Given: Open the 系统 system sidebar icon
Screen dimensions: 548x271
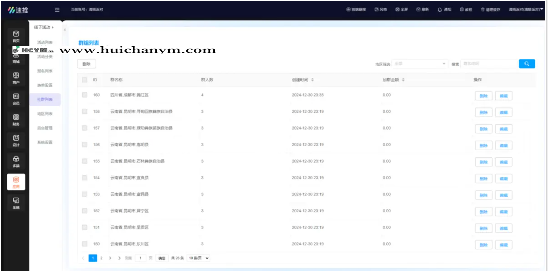Looking at the screenshot, I should tap(16, 203).
